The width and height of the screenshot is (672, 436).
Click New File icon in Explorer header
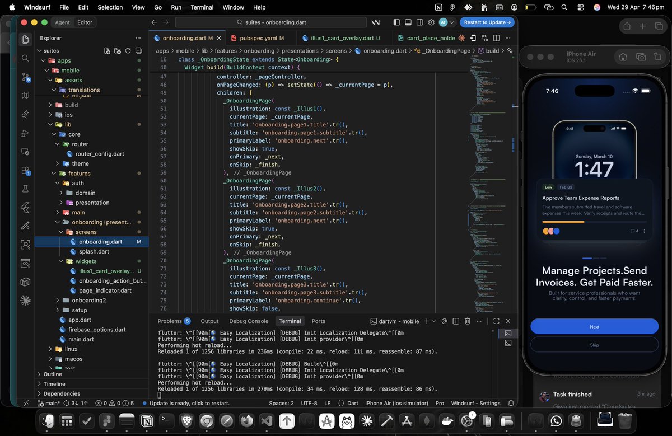(x=107, y=51)
